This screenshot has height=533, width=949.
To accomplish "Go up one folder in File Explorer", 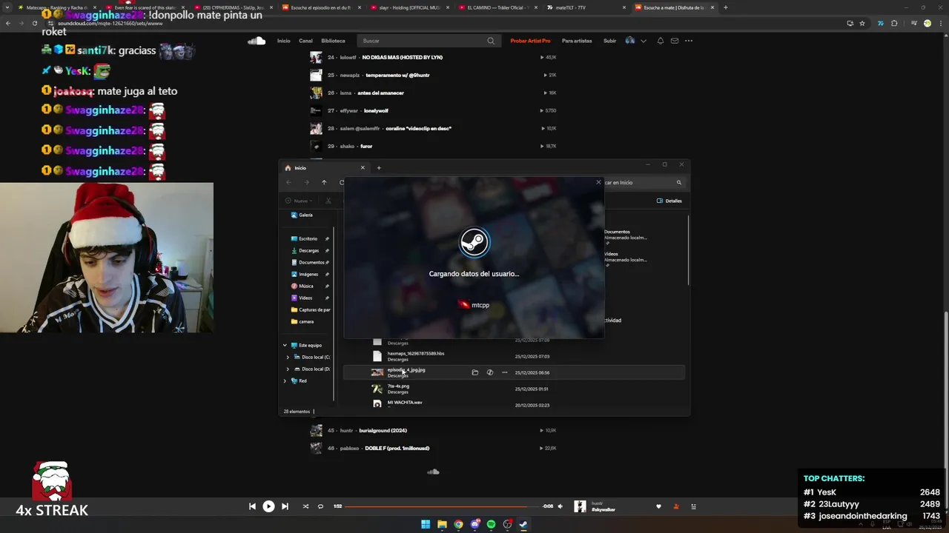I will coord(324,182).
